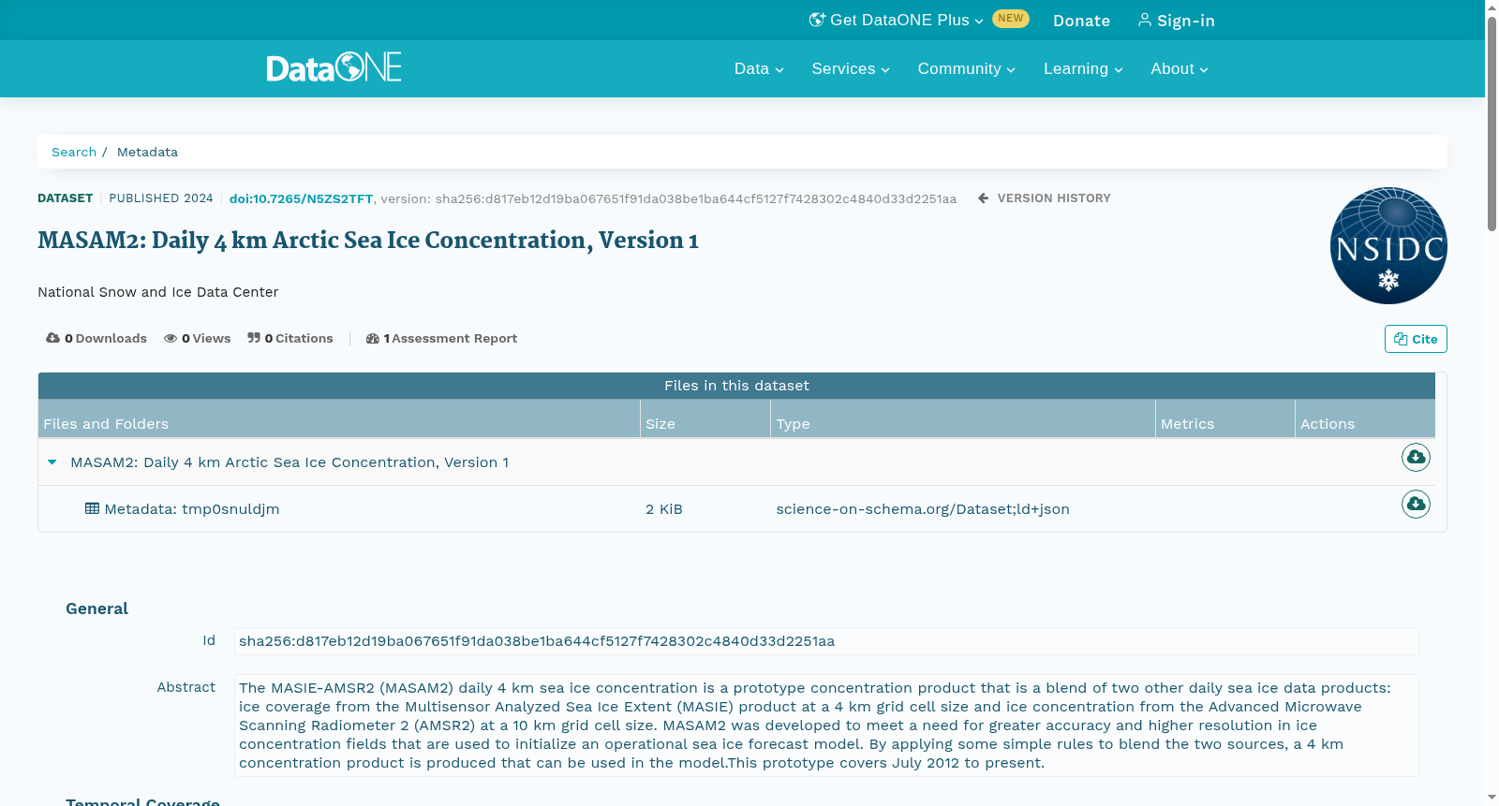The height and width of the screenshot is (806, 1499).
Task: Open the Services menu
Action: 851,68
